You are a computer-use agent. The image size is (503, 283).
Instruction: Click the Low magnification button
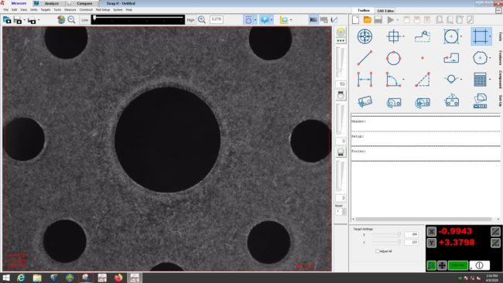click(84, 20)
